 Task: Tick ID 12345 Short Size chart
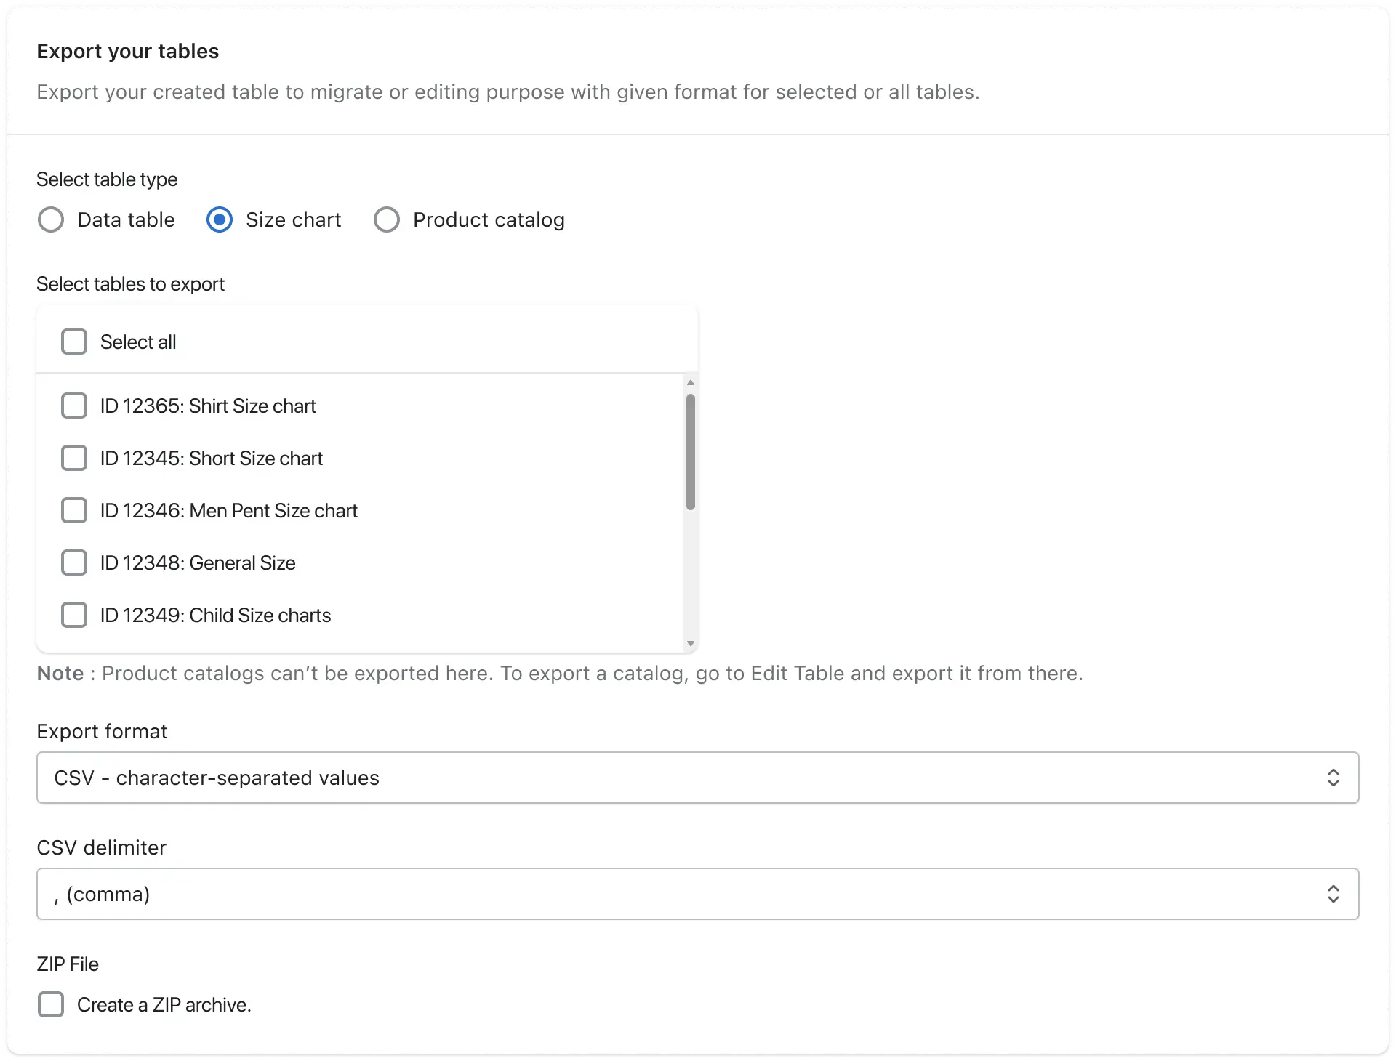point(74,458)
